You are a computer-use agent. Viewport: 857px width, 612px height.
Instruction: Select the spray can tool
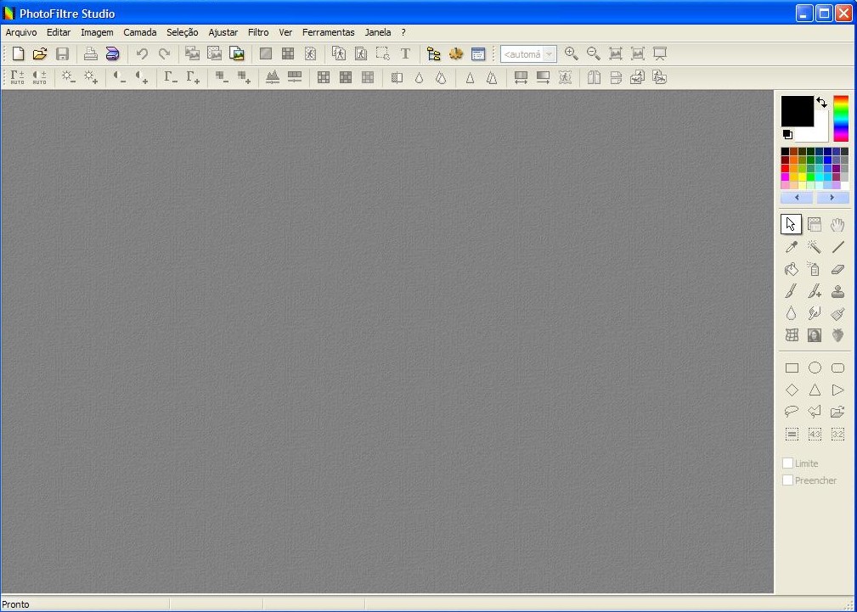tap(815, 269)
